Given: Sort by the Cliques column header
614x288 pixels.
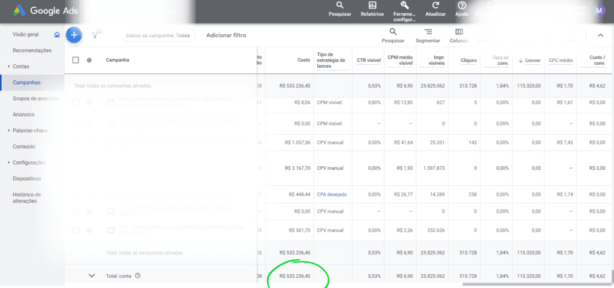Looking at the screenshot, I should 468,60.
